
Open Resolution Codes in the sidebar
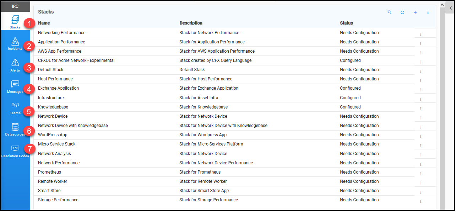pos(15,150)
